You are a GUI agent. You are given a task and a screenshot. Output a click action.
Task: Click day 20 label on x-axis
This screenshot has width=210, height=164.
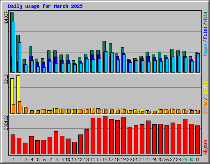[x=129, y=159]
